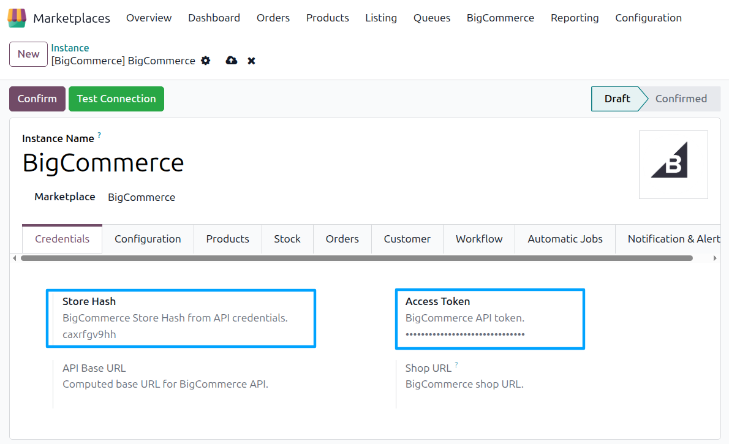Image resolution: width=729 pixels, height=444 pixels.
Task: Switch to the Stock tab
Action: point(287,239)
